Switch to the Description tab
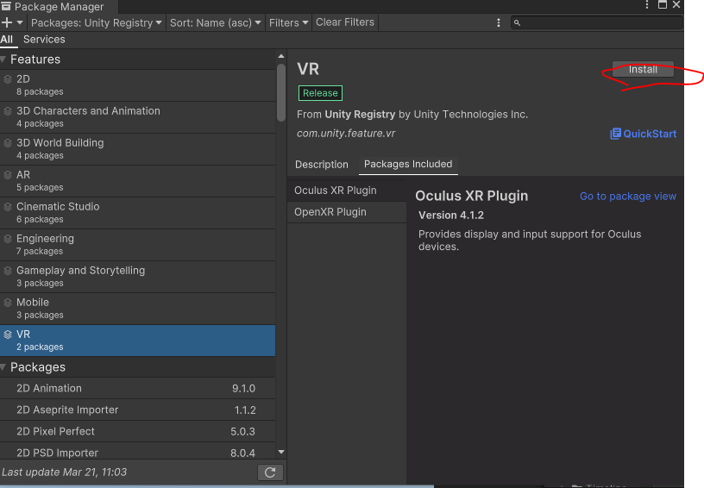Viewport: 704px width, 488px height. 322,165
